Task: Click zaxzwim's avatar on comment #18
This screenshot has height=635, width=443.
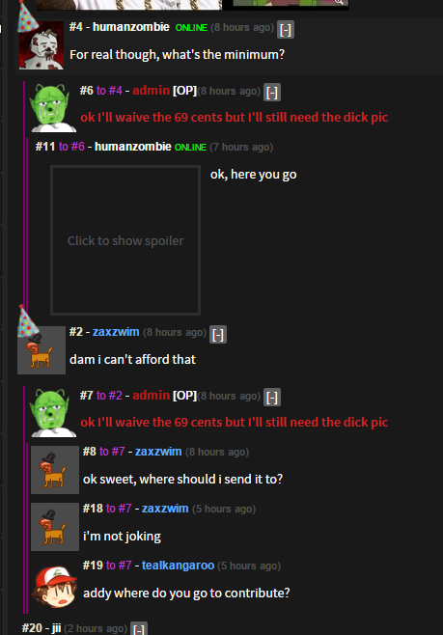Action: pyautogui.click(x=55, y=527)
